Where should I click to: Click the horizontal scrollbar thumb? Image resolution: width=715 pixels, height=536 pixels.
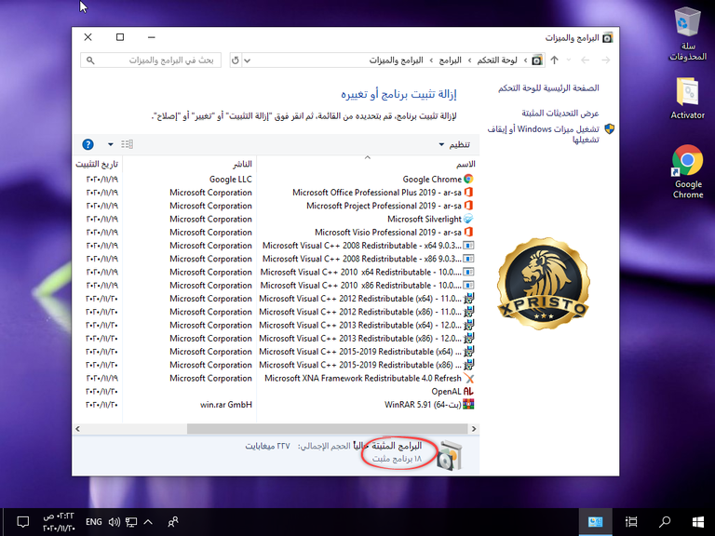click(328, 429)
